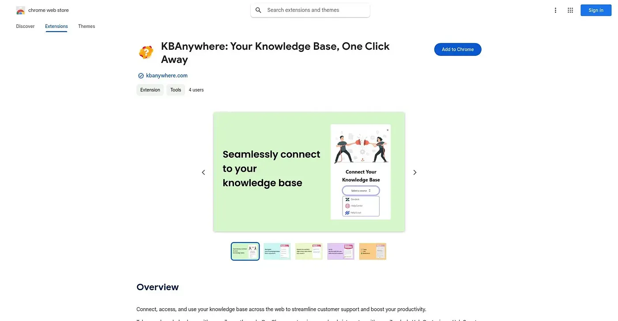Viewport: 618px width, 321px height.
Task: Click the Overview section heading
Action: (158, 287)
